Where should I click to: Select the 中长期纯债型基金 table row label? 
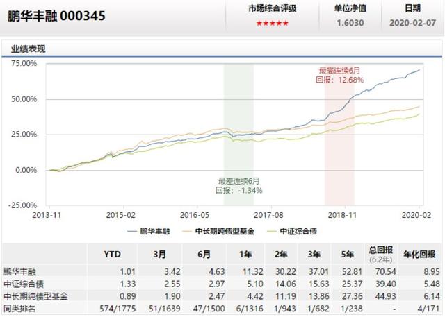(x=35, y=296)
